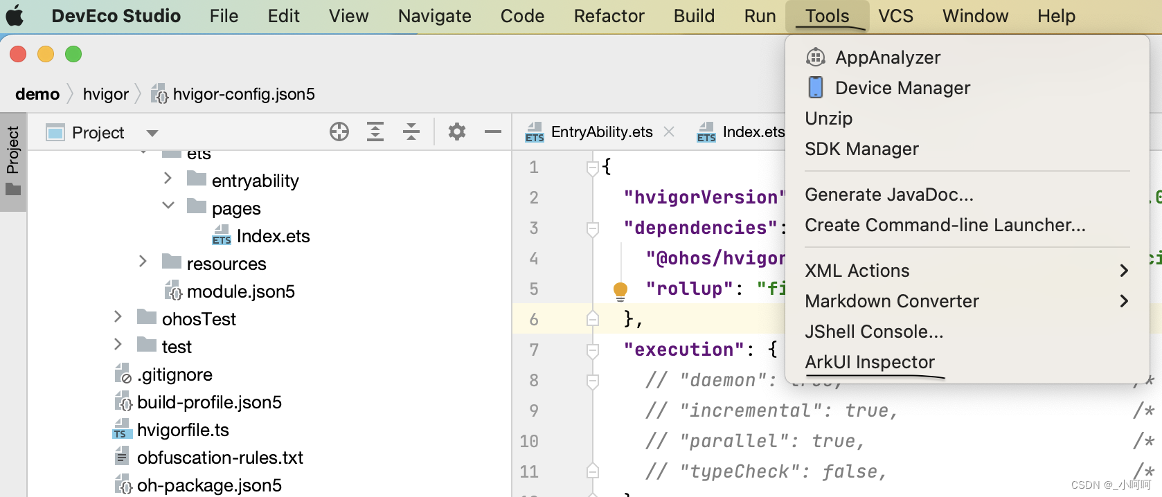
Task: Click the Device Manager phone icon
Action: point(816,88)
